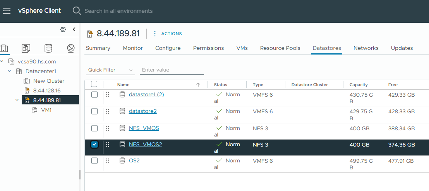Select VM1 in the inventory tree

[x=46, y=110]
